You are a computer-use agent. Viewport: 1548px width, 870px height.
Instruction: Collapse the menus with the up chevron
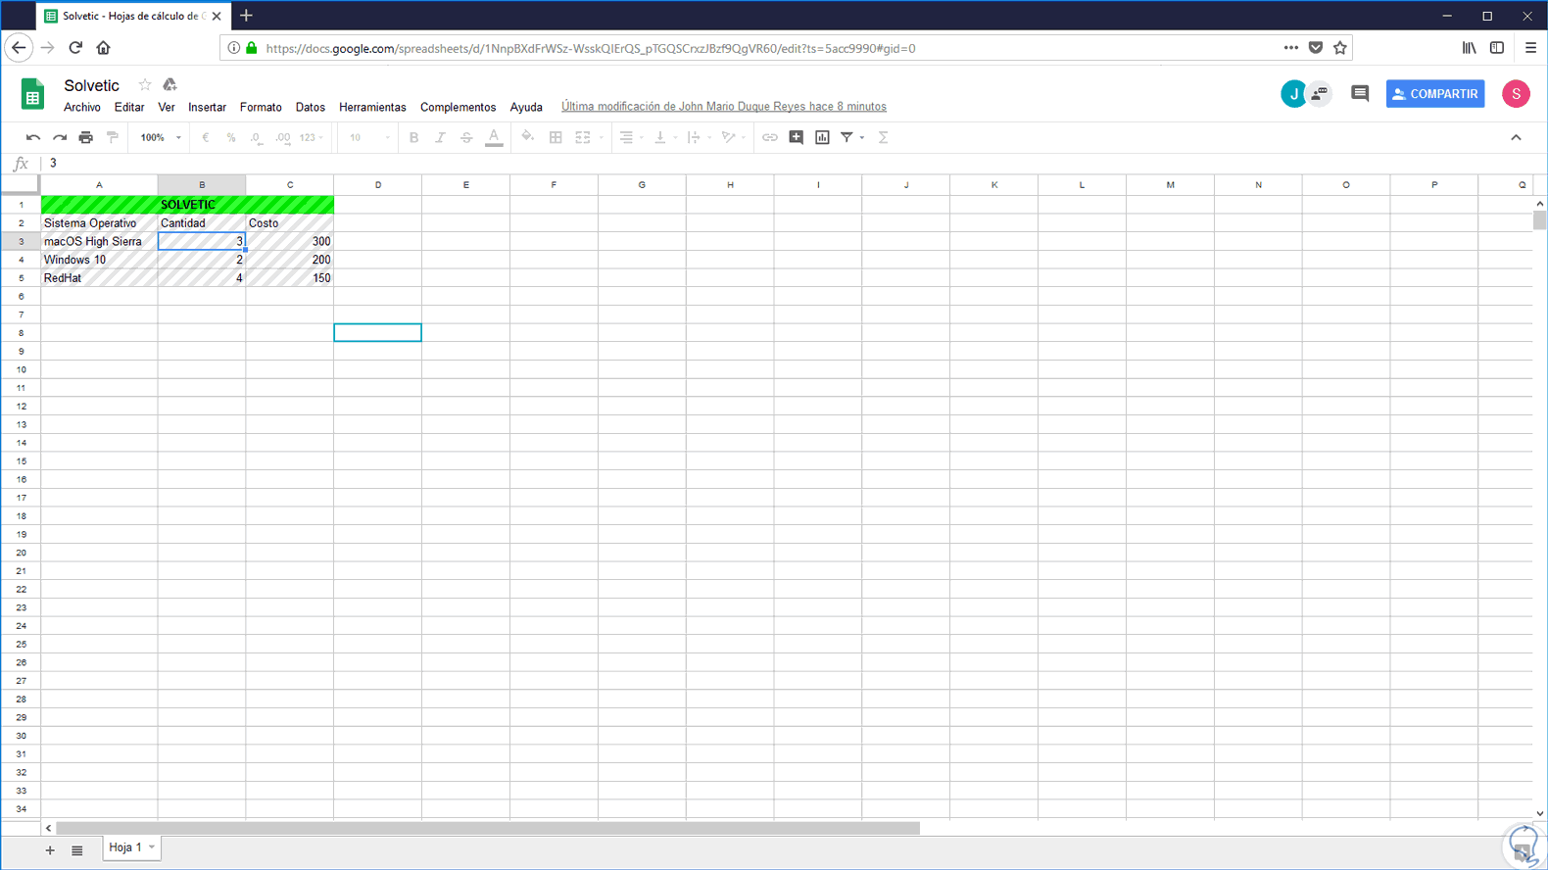point(1516,138)
